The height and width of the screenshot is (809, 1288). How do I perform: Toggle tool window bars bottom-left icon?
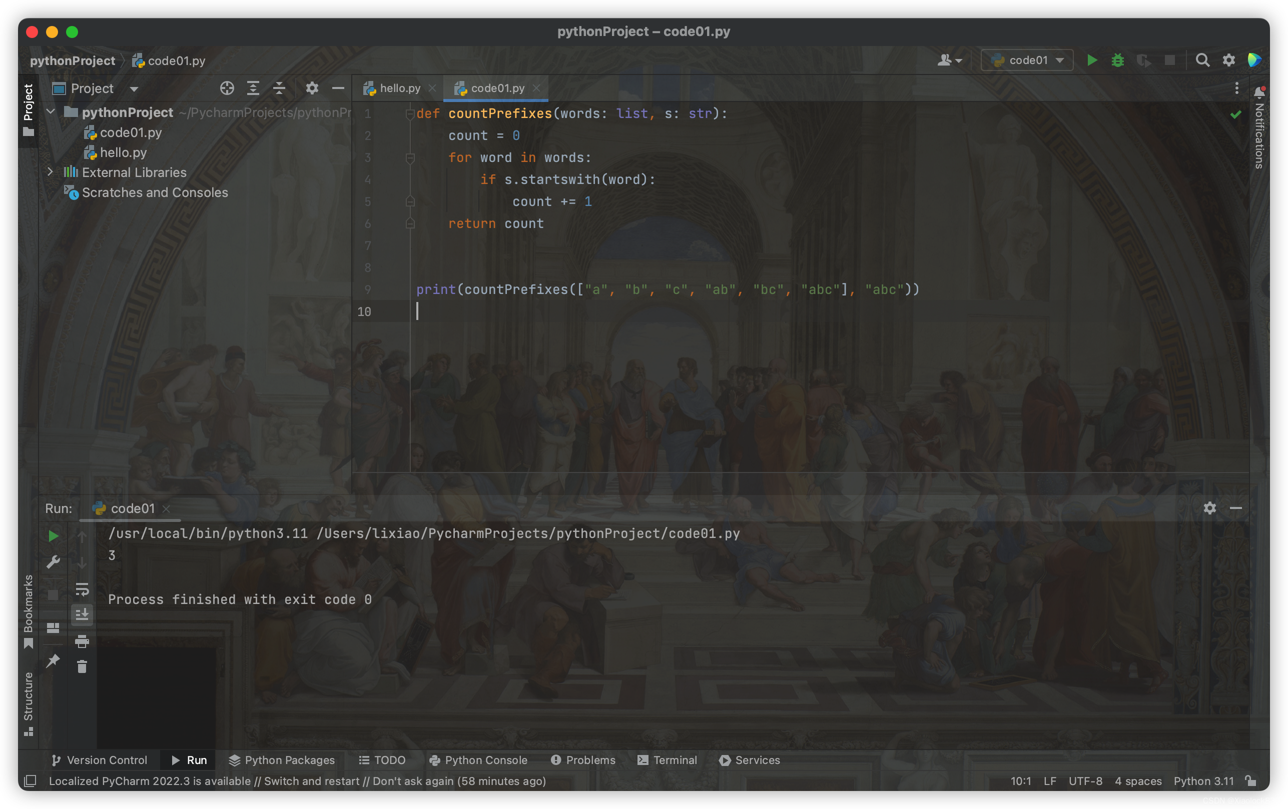pos(31,780)
